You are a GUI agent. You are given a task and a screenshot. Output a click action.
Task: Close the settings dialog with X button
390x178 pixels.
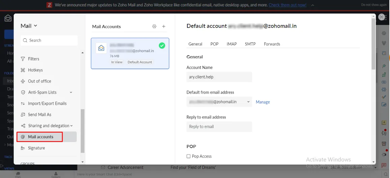point(382,17)
